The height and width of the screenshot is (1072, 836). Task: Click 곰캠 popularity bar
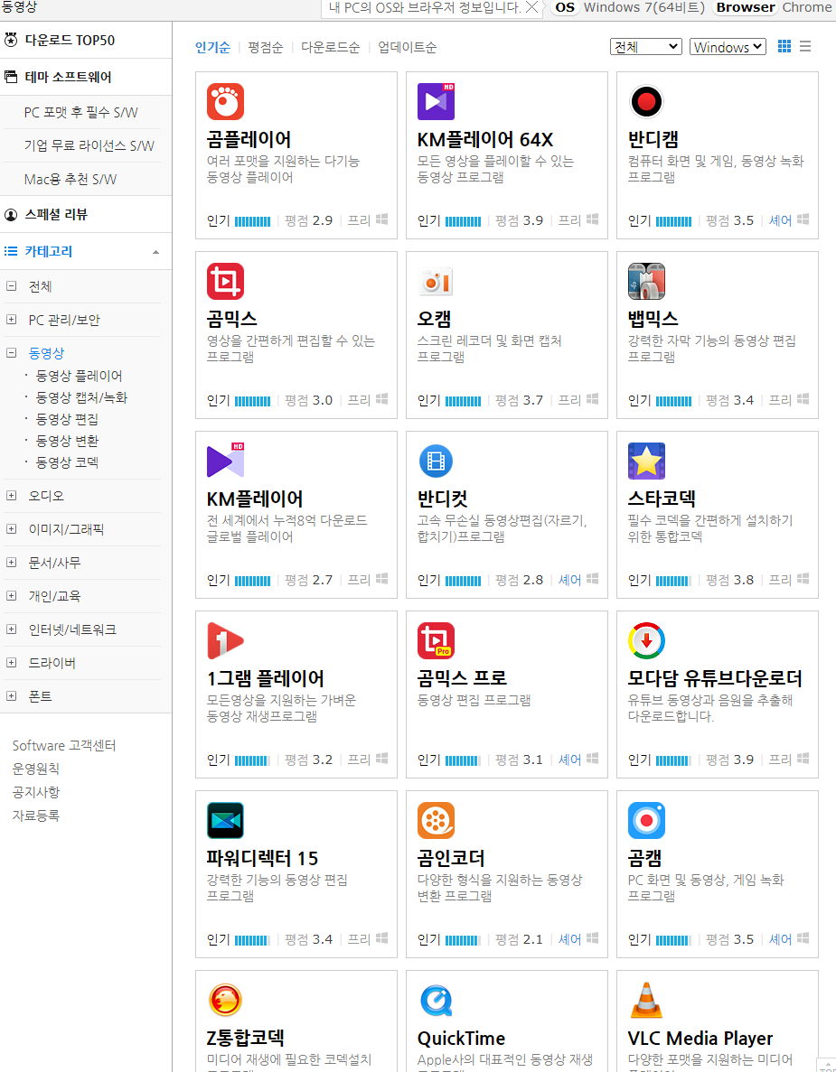tap(674, 940)
